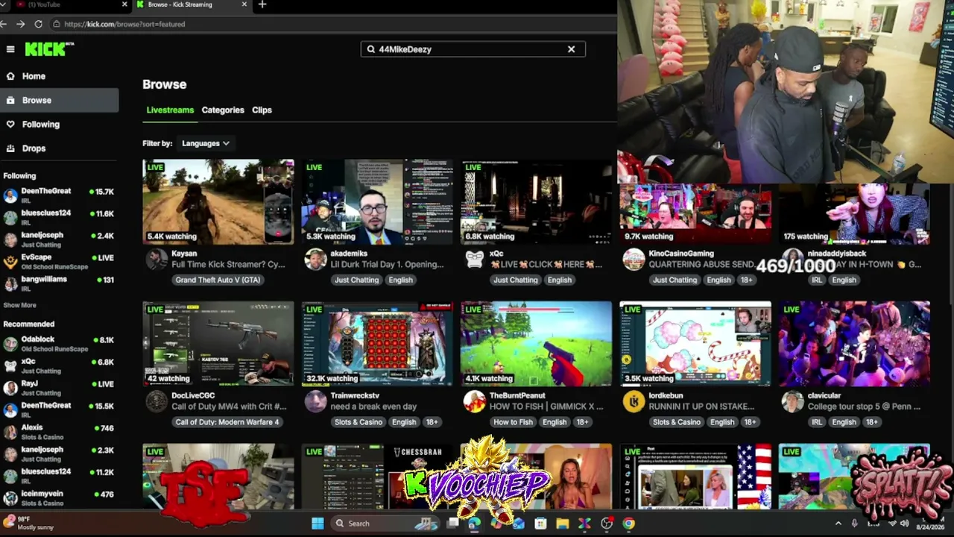The width and height of the screenshot is (954, 537).
Task: Click Trainwreckstv channel avatar
Action: point(316,401)
